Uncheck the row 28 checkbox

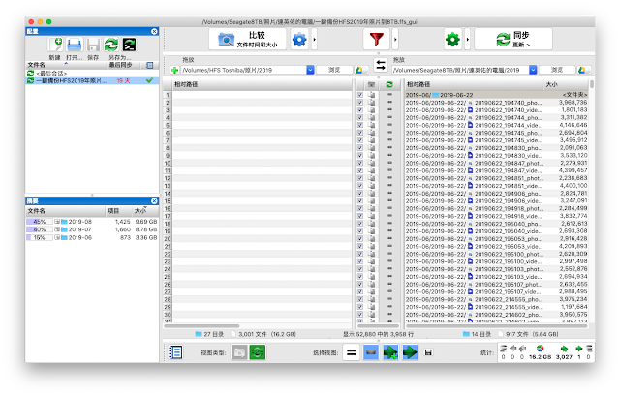(360, 299)
